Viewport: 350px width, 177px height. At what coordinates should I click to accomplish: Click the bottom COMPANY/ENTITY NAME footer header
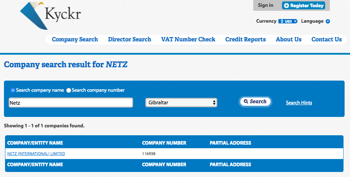tap(35, 164)
